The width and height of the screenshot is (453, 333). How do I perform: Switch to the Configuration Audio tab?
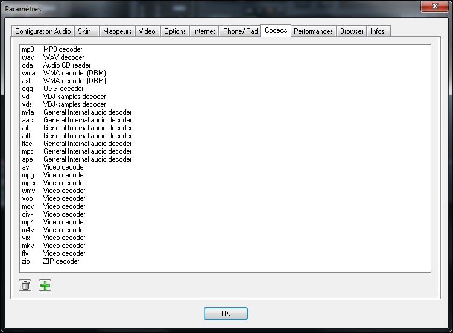point(43,31)
